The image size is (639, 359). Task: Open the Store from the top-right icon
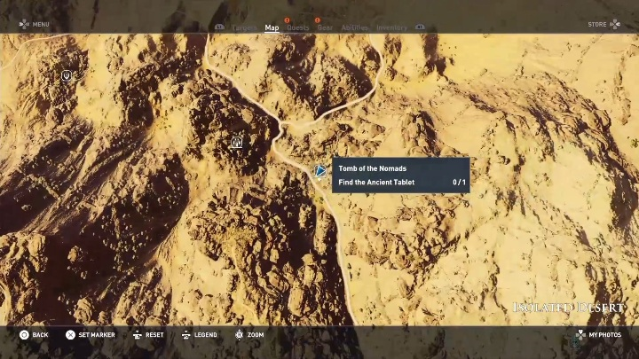(x=615, y=25)
